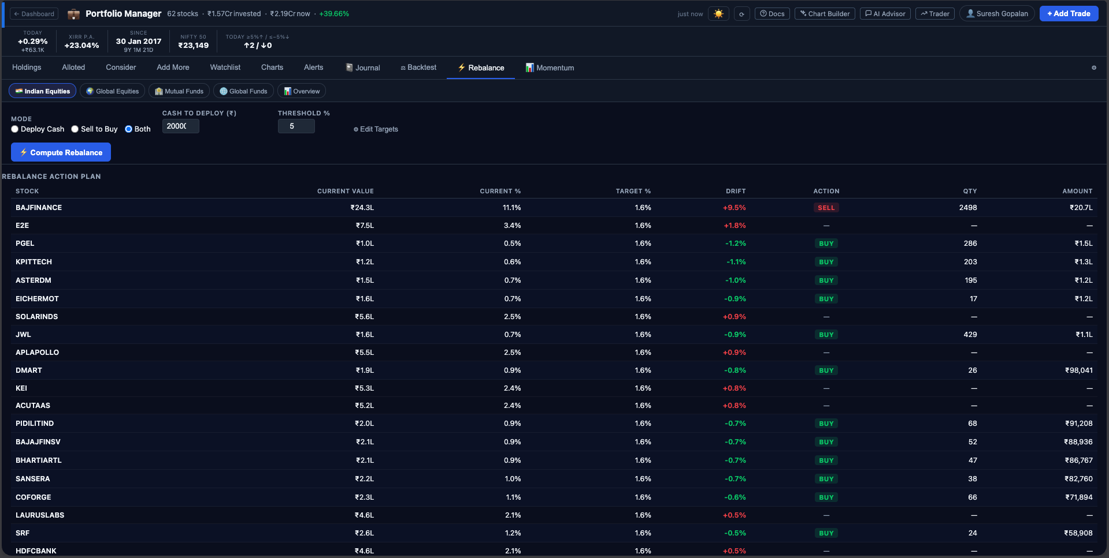Click the Compute Rebalance button
The width and height of the screenshot is (1109, 558).
click(x=61, y=152)
